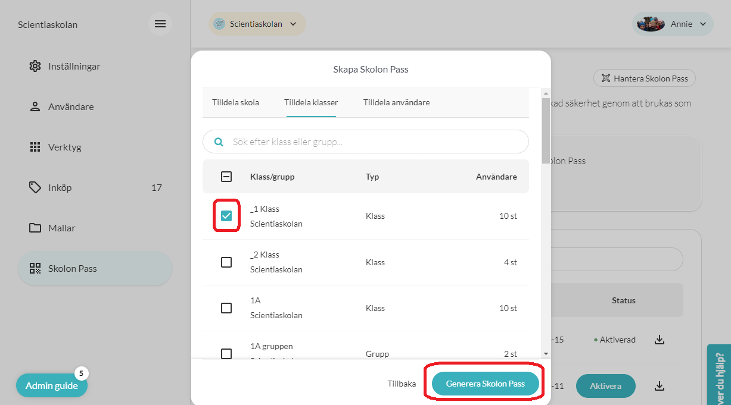Click the Verktyg grid icon
731x405 pixels.
pos(35,147)
